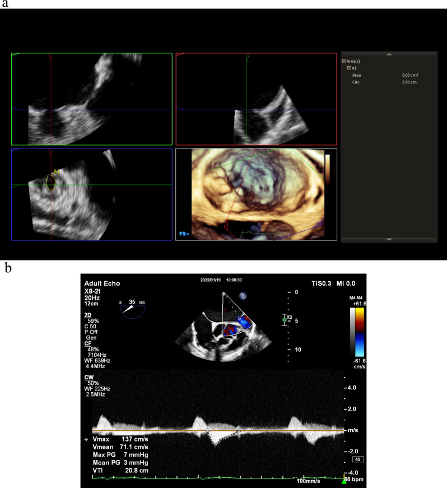The width and height of the screenshot is (447, 488).
Task: Select the underlined CW settings heading
Action: [89, 377]
